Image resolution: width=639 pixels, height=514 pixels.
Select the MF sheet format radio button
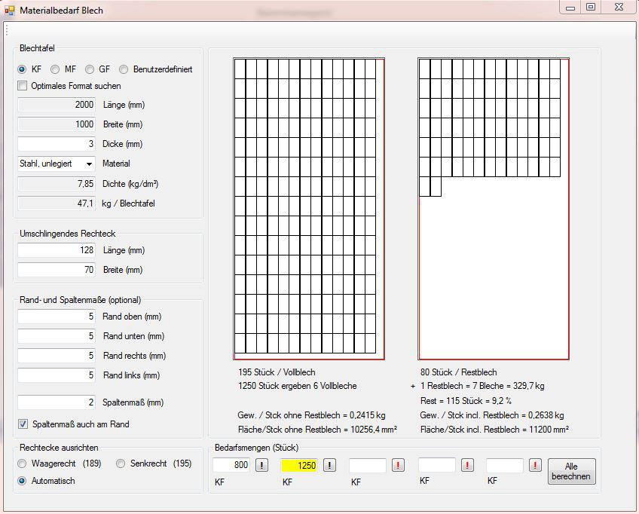pos(57,69)
